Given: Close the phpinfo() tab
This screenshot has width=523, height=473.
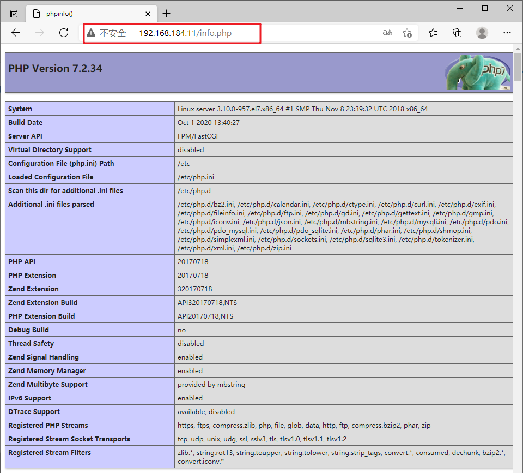Looking at the screenshot, I should [x=148, y=14].
